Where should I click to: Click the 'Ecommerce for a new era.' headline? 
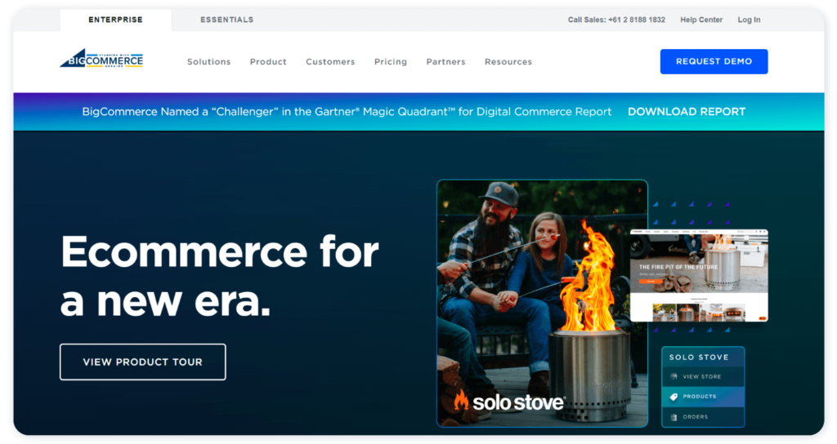(x=219, y=276)
